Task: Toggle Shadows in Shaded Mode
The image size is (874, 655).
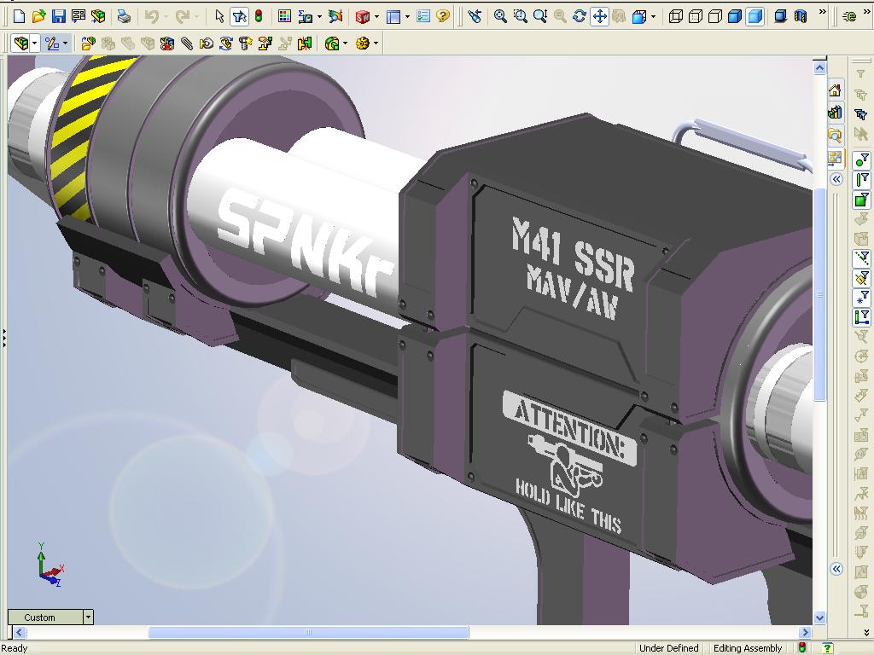Action: point(780,16)
